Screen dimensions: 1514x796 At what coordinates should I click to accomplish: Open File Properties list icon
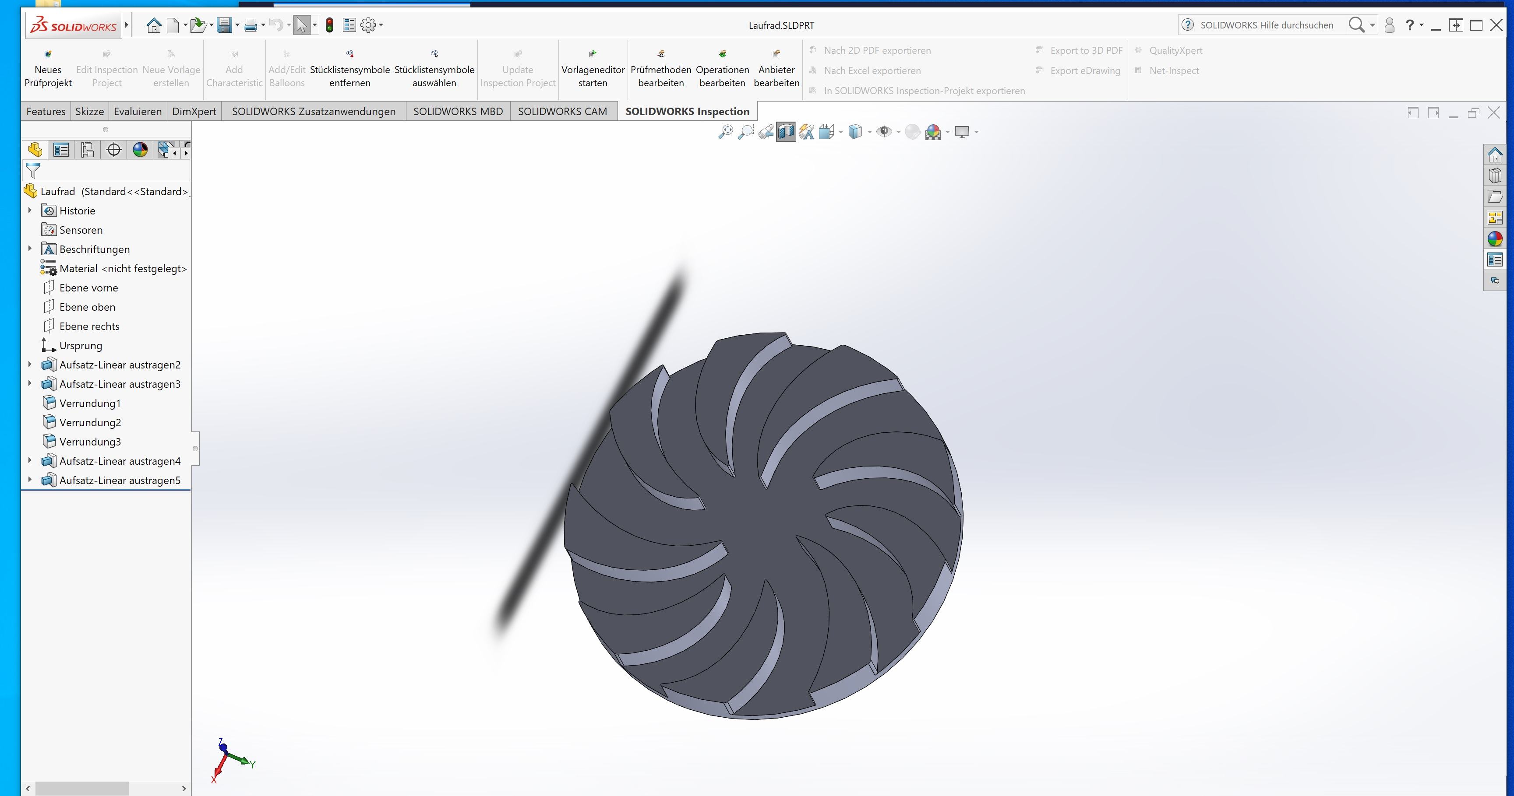(x=349, y=25)
